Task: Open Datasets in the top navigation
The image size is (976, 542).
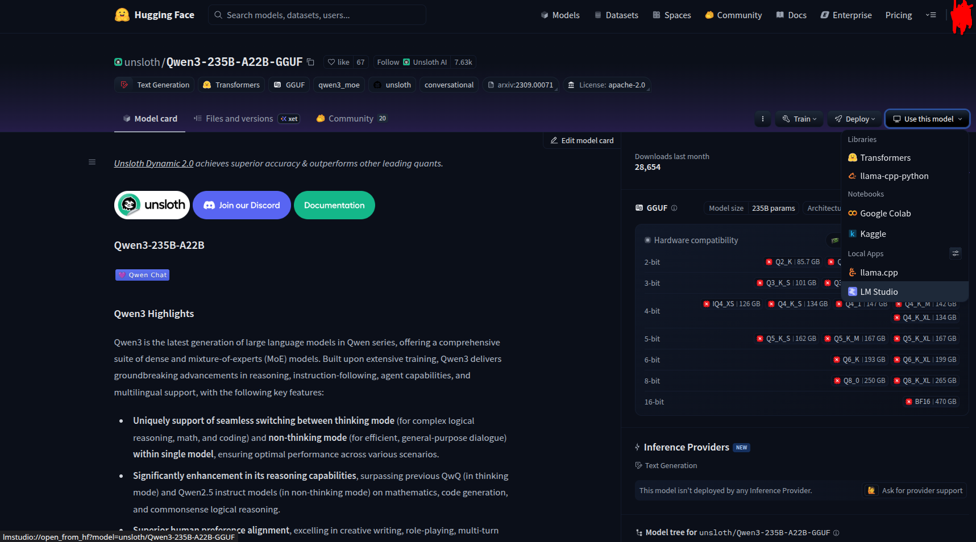Action: [x=616, y=15]
